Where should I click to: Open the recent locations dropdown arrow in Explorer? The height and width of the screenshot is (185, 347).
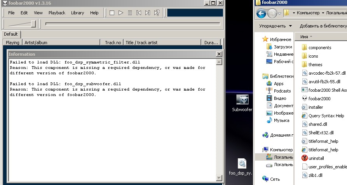279,14
